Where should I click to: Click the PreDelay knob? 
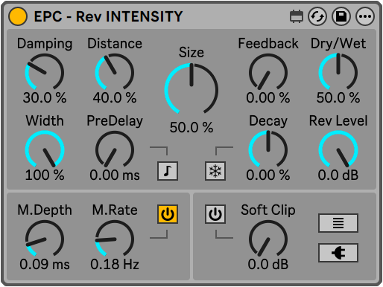[115, 149]
